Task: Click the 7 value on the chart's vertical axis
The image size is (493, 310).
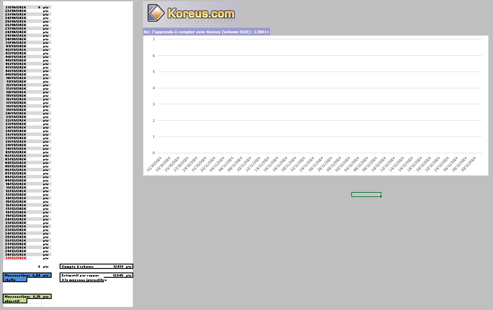Action: point(153,39)
